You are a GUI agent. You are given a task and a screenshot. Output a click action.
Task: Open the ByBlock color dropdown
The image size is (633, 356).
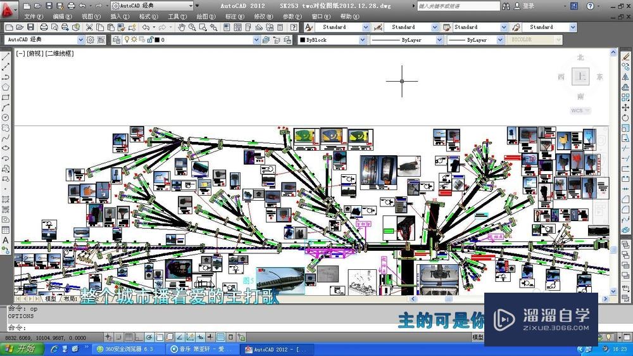pos(362,40)
